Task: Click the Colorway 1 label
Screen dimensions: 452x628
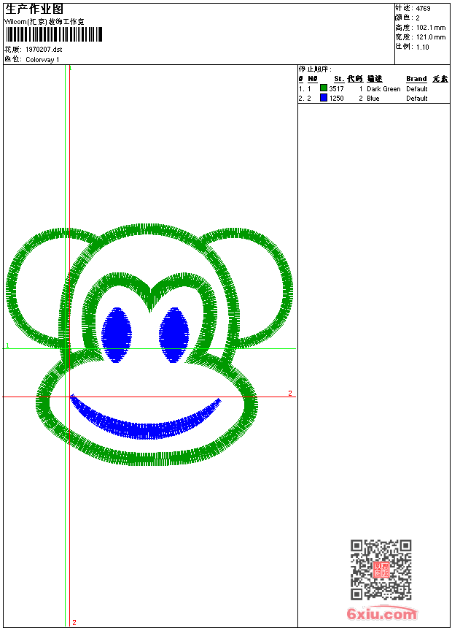Action: (x=43, y=59)
